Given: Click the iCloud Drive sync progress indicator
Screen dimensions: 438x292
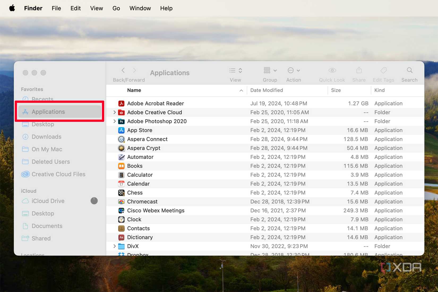Looking at the screenshot, I should tap(94, 201).
